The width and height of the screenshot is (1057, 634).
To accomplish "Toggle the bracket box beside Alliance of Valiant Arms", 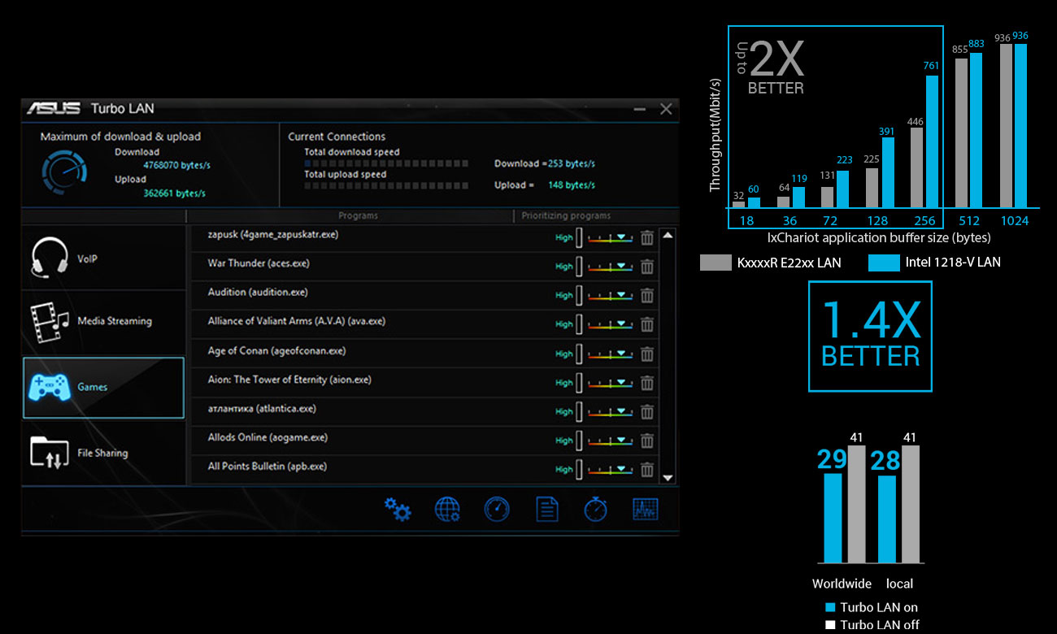I will [580, 324].
